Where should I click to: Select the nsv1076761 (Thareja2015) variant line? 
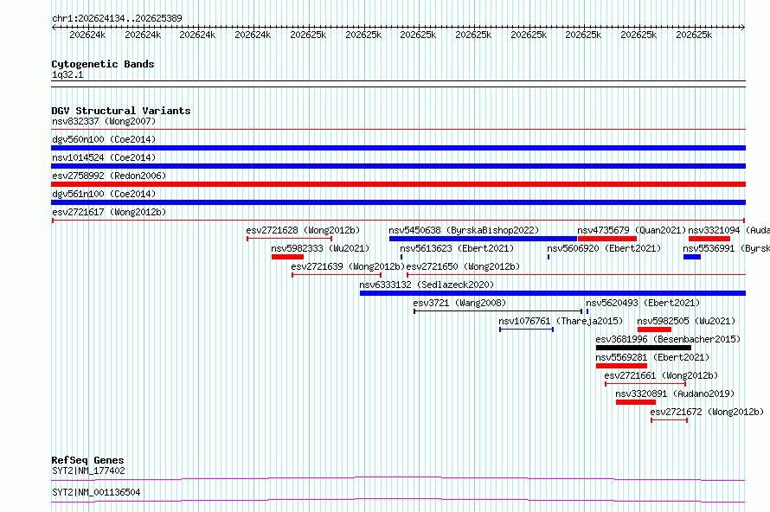pyautogui.click(x=526, y=330)
